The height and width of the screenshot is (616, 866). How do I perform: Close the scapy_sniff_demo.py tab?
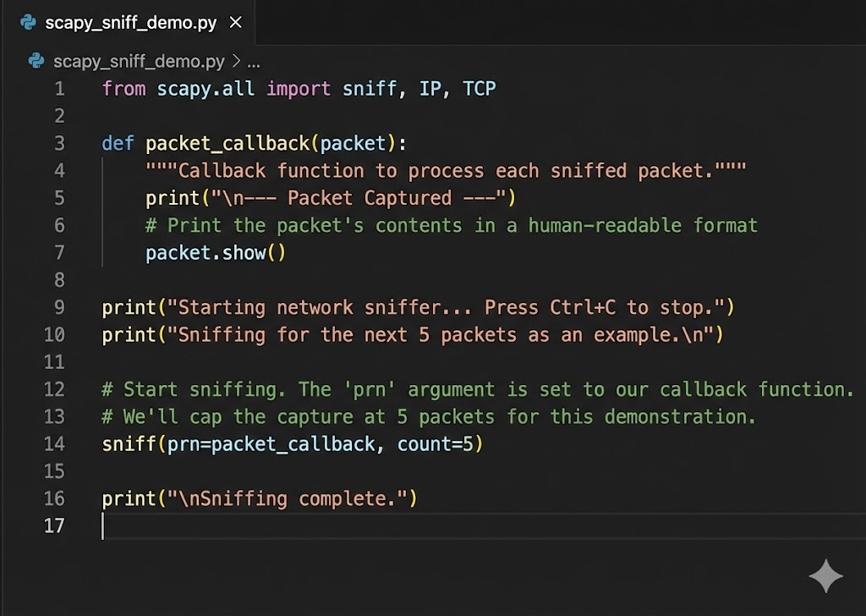point(235,23)
